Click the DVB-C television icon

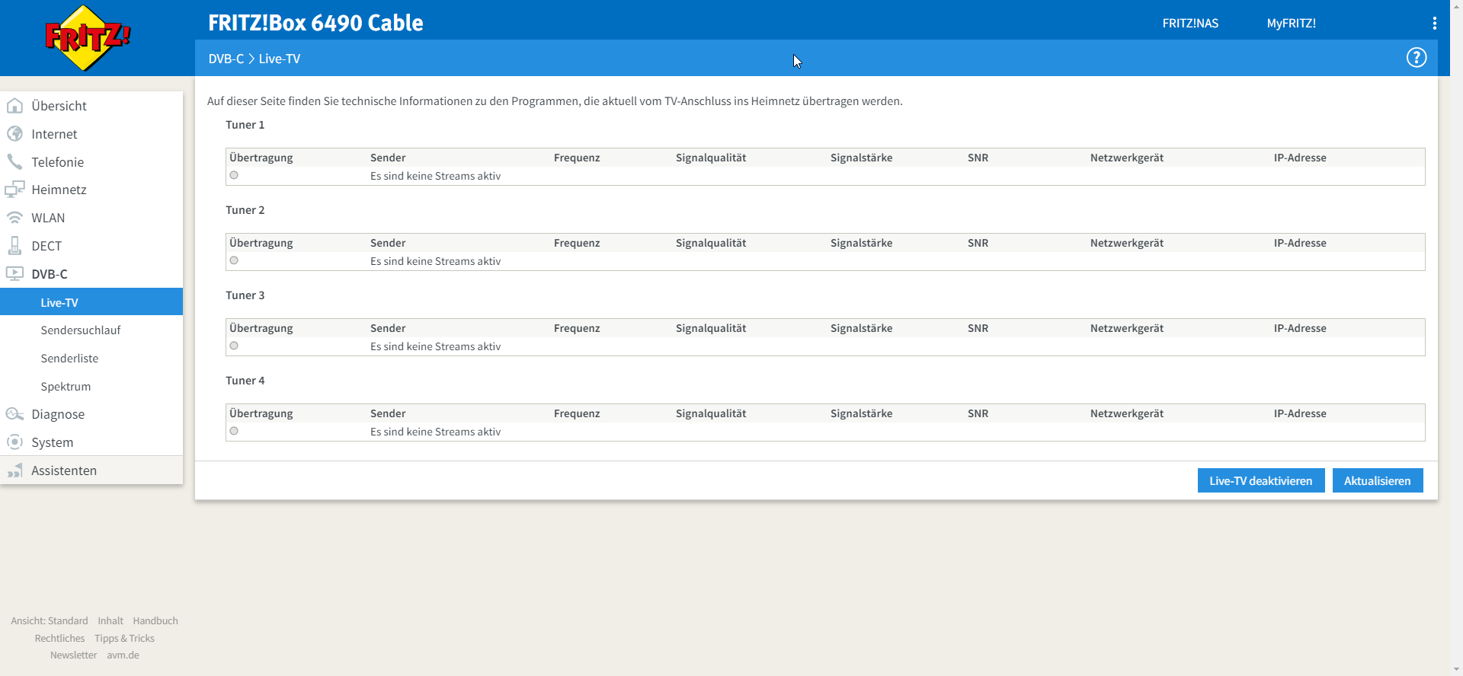pyautogui.click(x=14, y=273)
